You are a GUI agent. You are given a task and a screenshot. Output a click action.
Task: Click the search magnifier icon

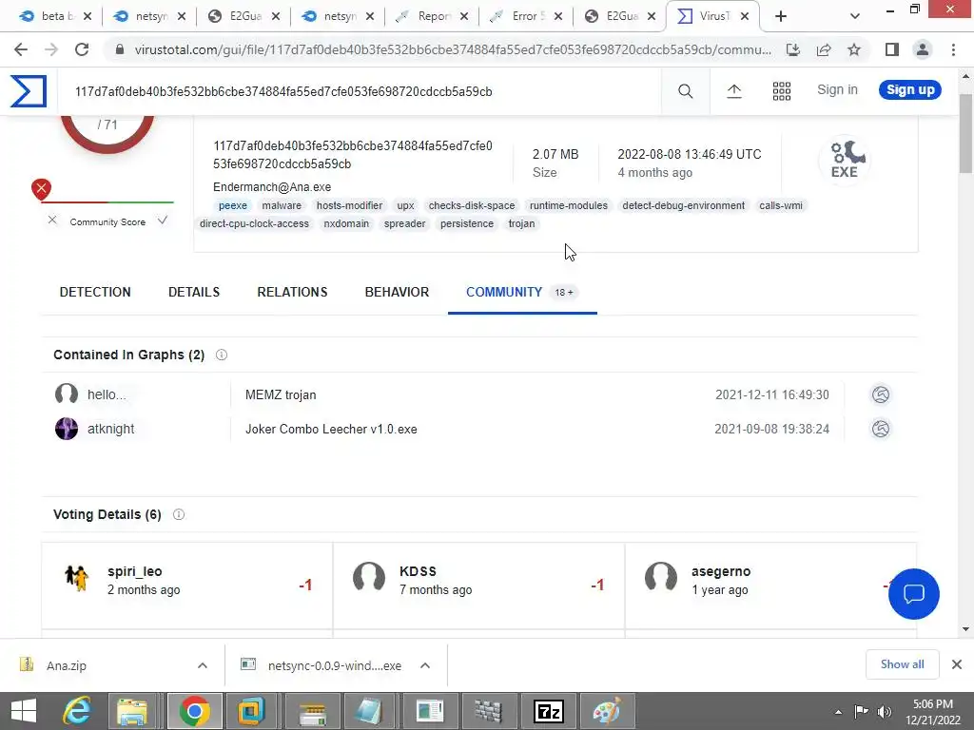(685, 91)
